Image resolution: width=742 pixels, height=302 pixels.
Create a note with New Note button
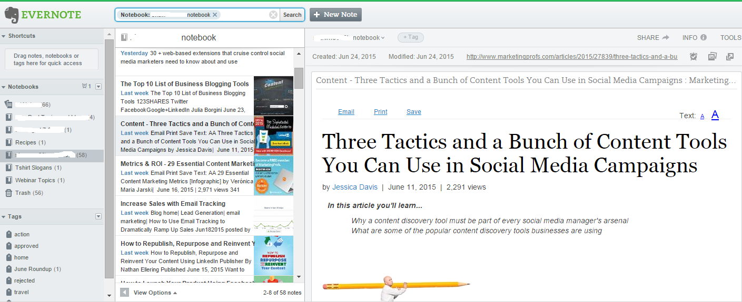pyautogui.click(x=335, y=15)
